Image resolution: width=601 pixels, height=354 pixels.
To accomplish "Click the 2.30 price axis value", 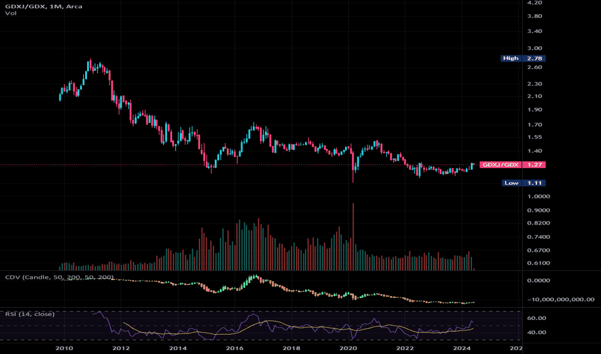I will coord(535,84).
